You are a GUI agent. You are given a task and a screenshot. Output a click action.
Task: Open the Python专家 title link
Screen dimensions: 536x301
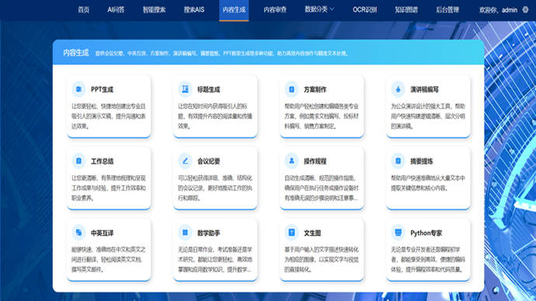click(x=426, y=233)
